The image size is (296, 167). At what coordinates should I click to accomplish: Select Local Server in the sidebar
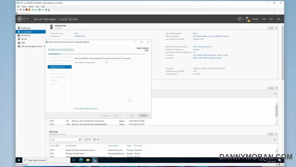point(31,32)
